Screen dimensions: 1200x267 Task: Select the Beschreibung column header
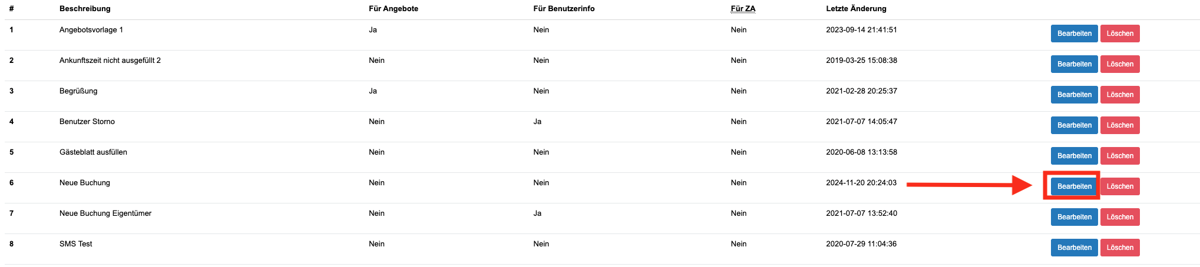(x=85, y=9)
